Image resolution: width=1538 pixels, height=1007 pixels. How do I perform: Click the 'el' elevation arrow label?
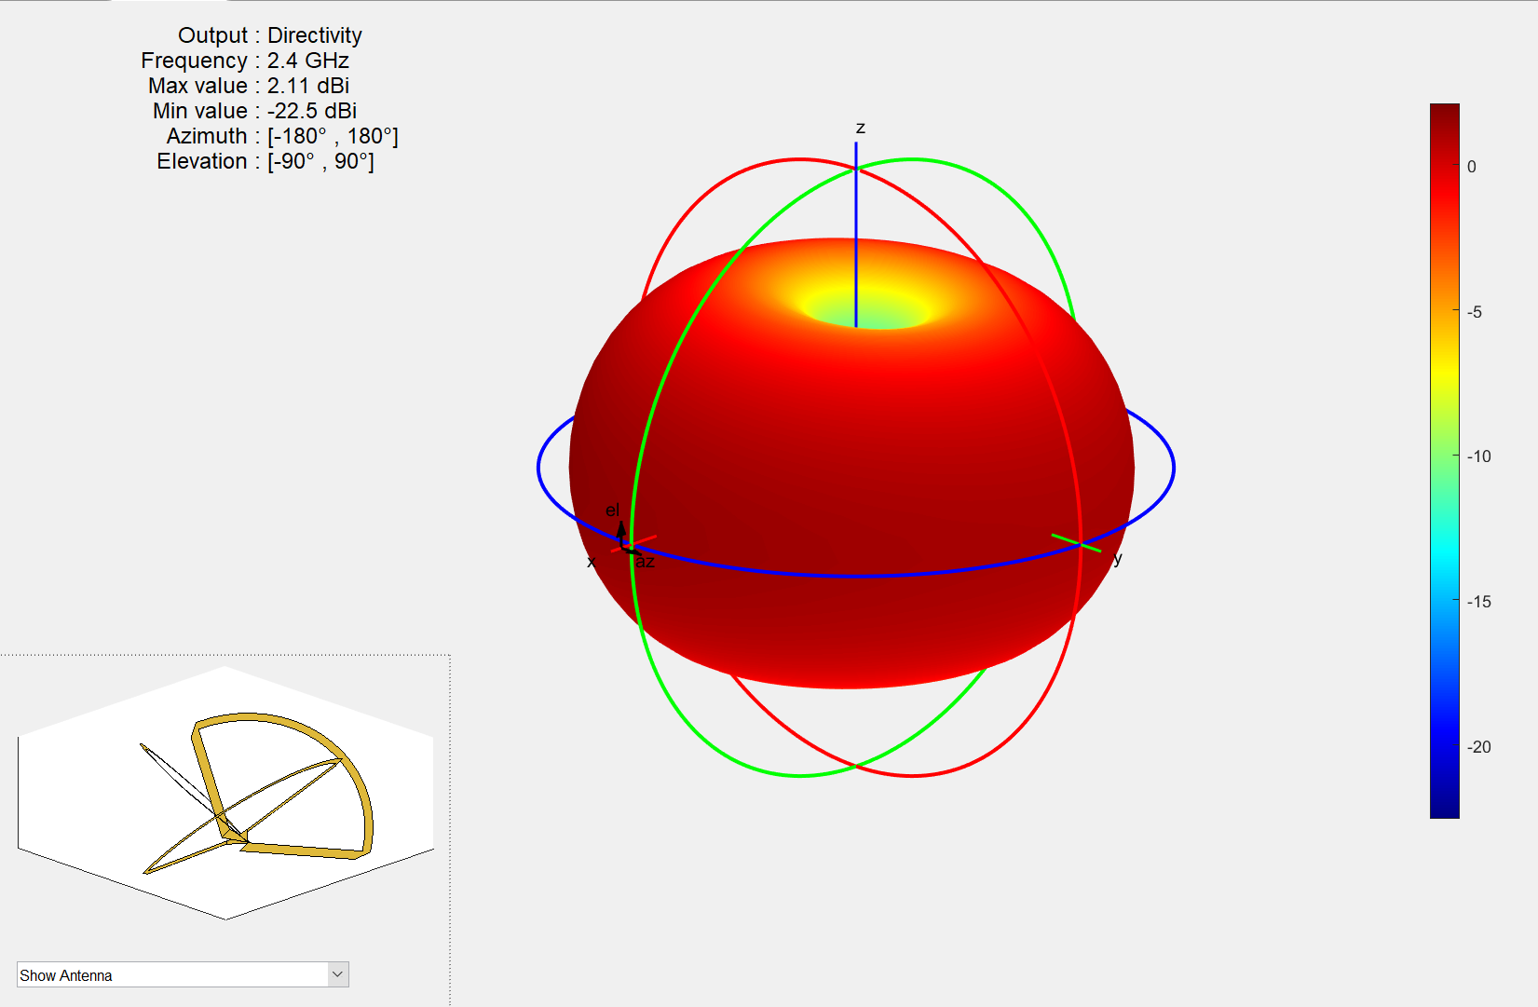pos(612,510)
